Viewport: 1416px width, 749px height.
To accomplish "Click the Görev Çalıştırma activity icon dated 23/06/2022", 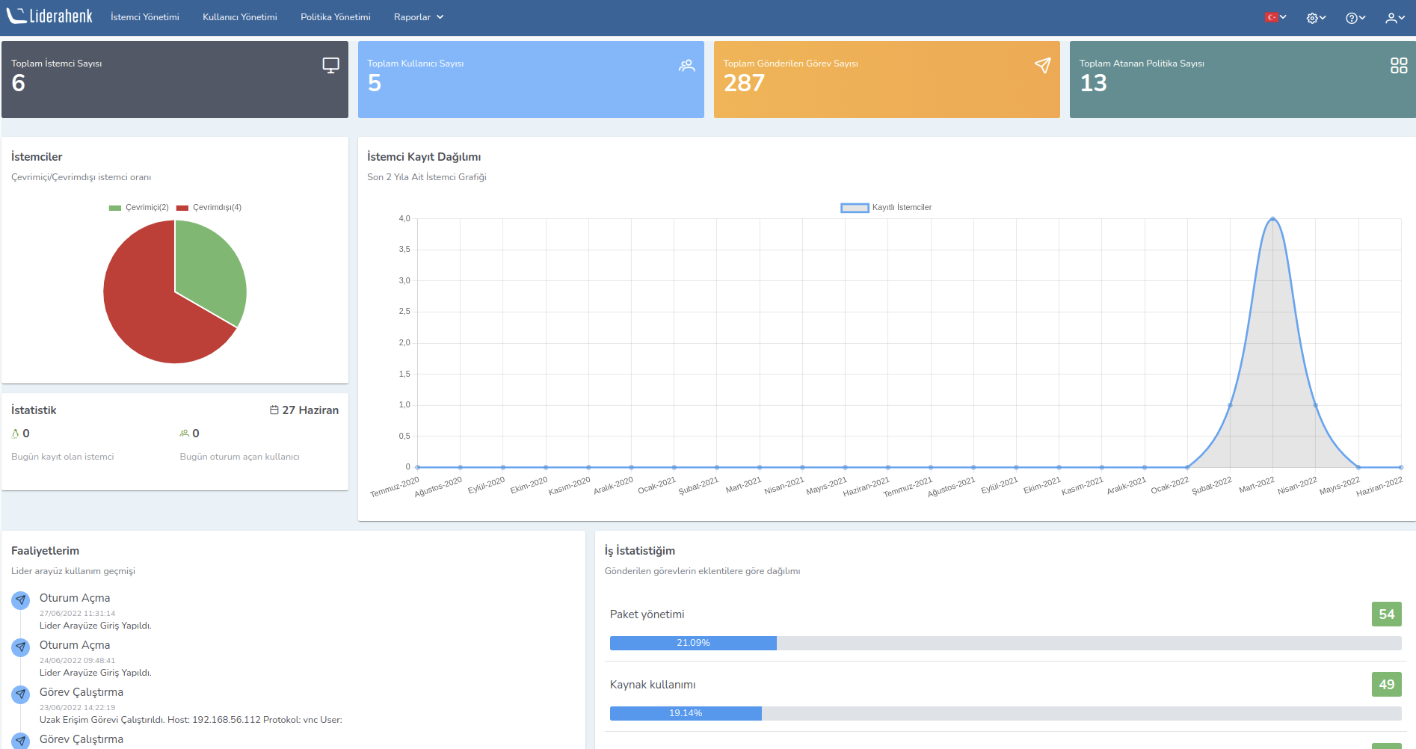I will point(21,694).
